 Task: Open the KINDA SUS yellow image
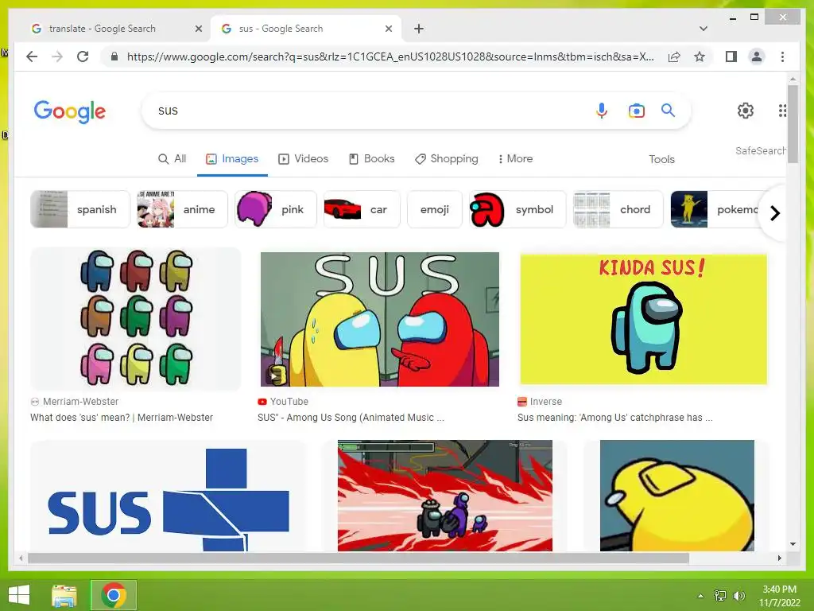coord(643,319)
